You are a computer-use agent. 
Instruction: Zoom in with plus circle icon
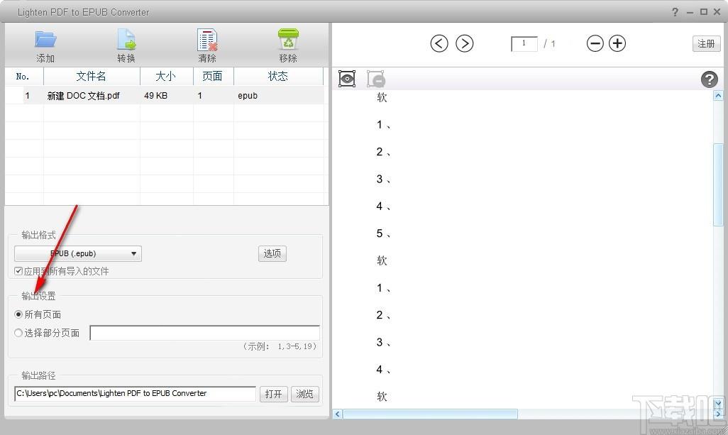tap(617, 43)
